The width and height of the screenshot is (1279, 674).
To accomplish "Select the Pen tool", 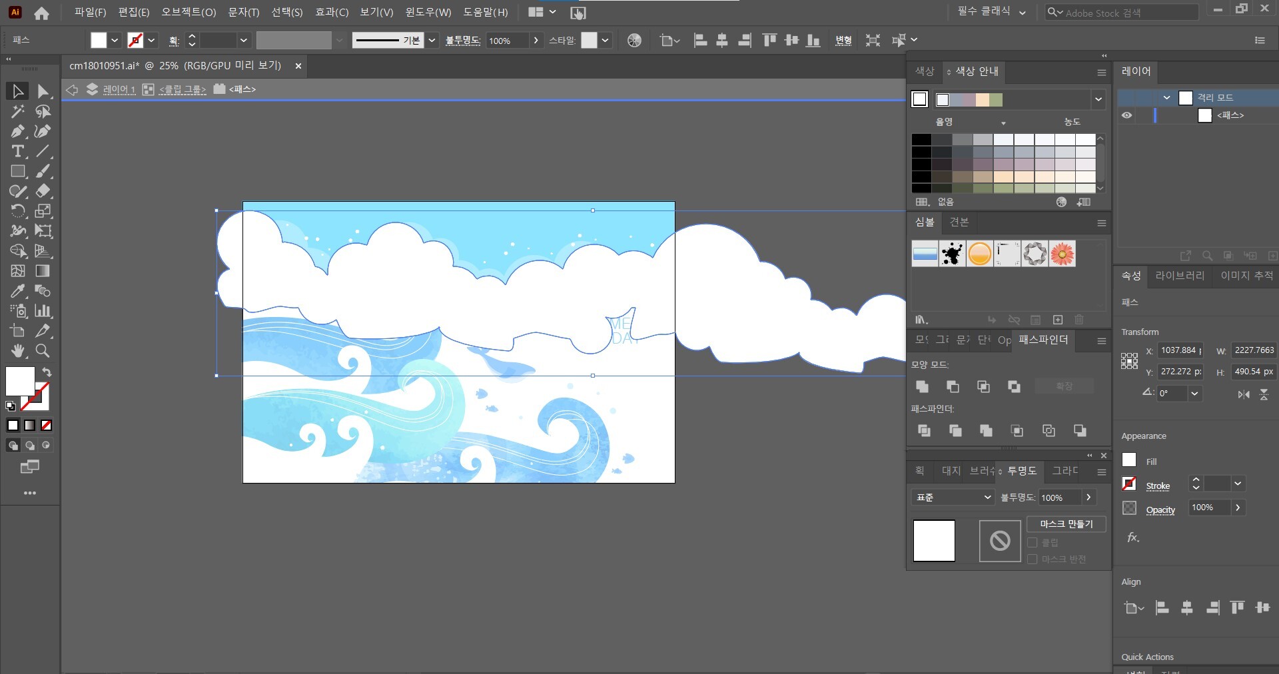I will click(17, 131).
